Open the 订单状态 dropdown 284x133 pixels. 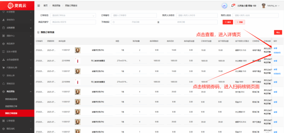tap(73, 15)
